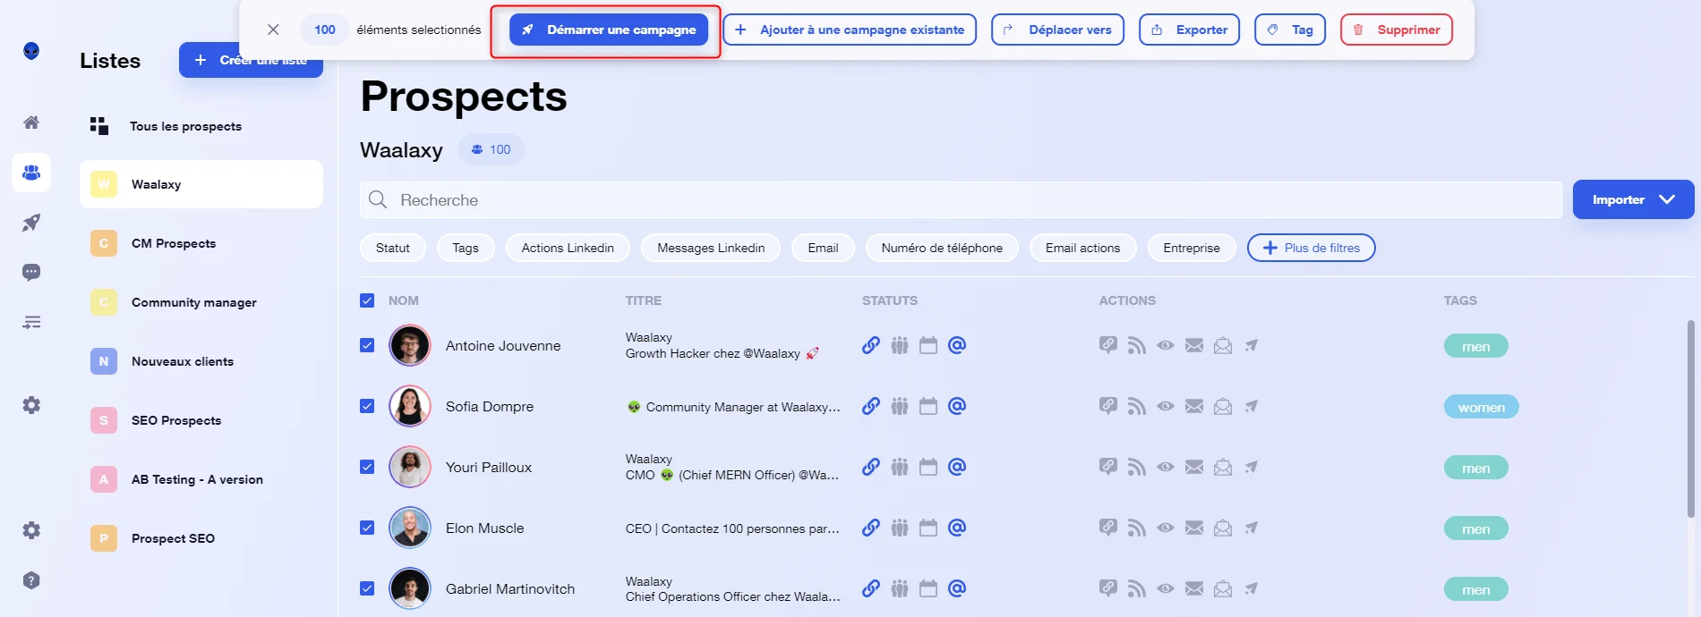Click the Exporter button

[1189, 30]
